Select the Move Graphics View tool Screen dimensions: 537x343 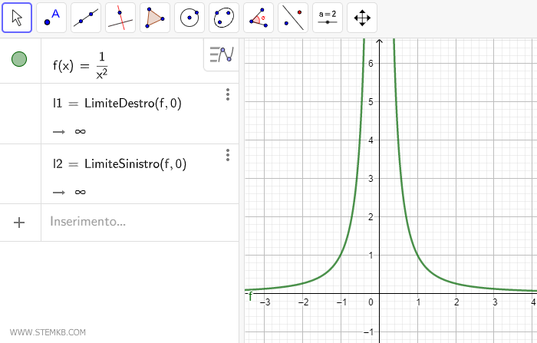pos(362,17)
